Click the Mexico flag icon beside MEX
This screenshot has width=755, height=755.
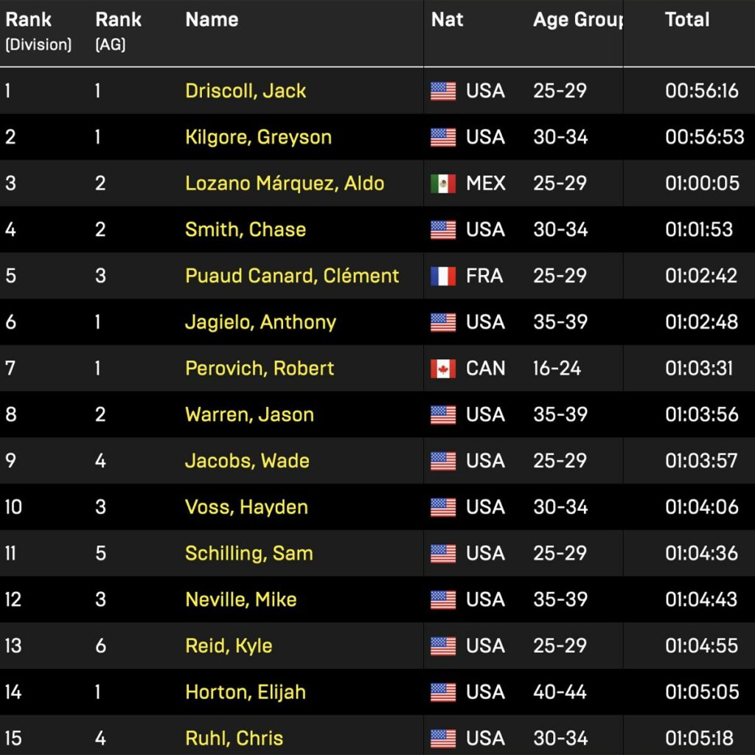(x=443, y=184)
